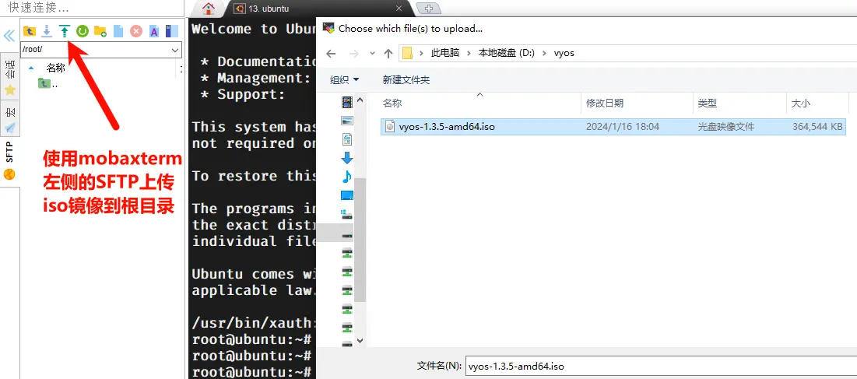The height and width of the screenshot is (379, 857).
Task: Click the dark blue panel icon in SFTP toolbar
Action: click(x=171, y=31)
